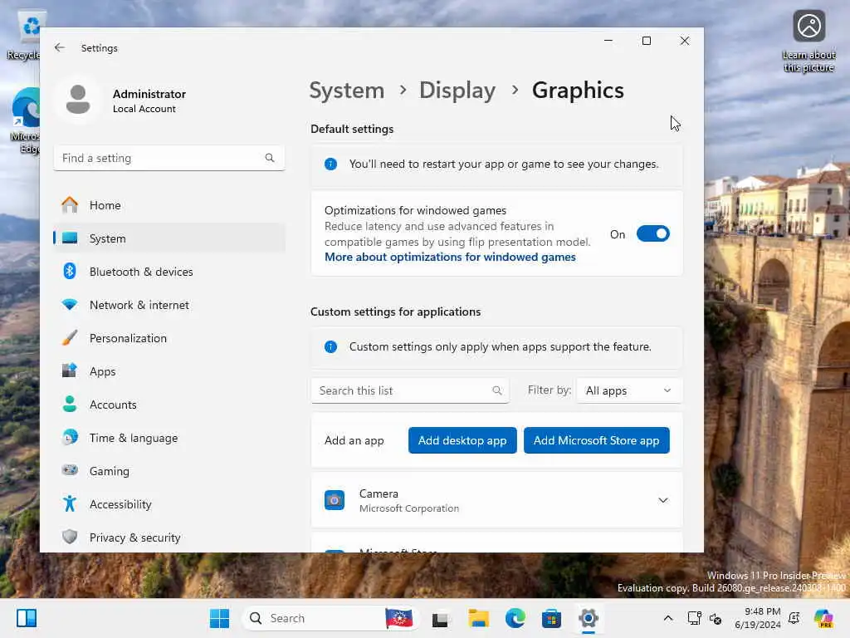Image resolution: width=850 pixels, height=638 pixels.
Task: Select the Recycle Bin desktop icon
Action: click(24, 37)
